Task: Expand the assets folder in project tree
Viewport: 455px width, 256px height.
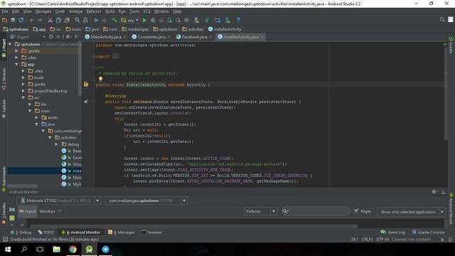Action: 36,117
